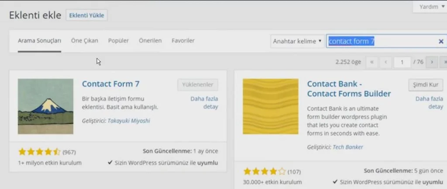The image size is (447, 189).
Task: Open the Takayuki Miyoshi developer link
Action: (x=128, y=121)
